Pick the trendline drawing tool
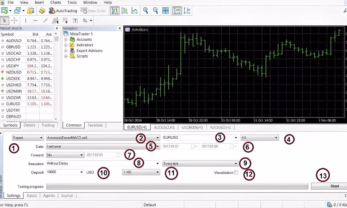 pos(45,20)
